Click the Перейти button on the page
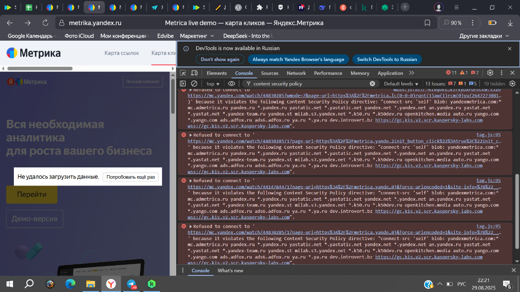This screenshot has width=520, height=292. coord(32,195)
